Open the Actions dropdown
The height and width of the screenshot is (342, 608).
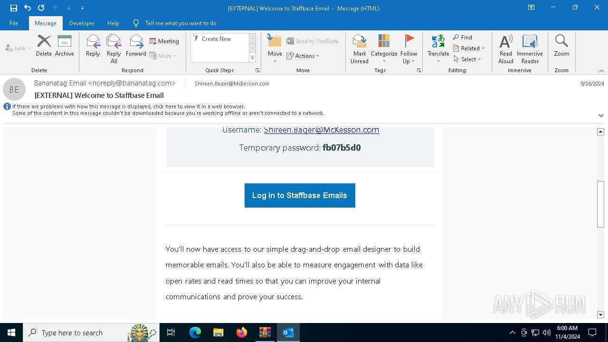pos(303,56)
